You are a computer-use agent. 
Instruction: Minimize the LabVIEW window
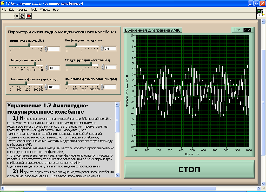251,3
